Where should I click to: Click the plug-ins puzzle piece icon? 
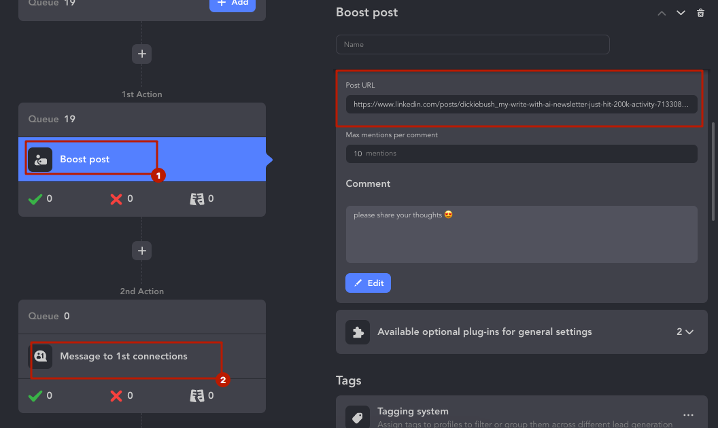(x=358, y=332)
